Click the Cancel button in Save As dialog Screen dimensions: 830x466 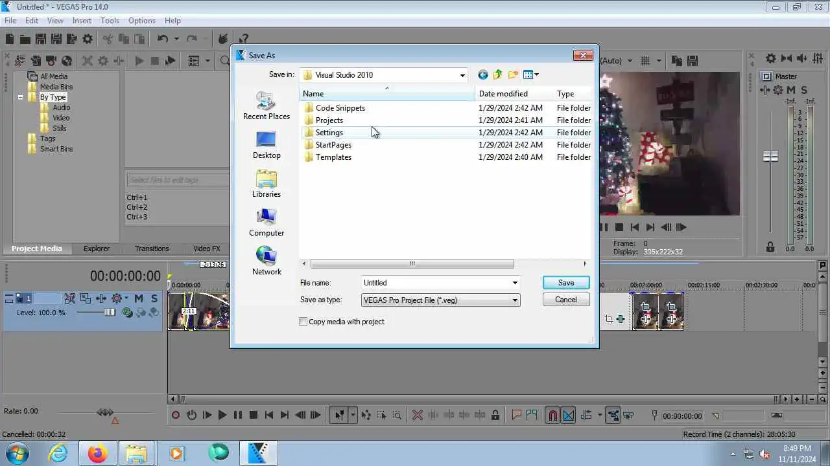tap(566, 300)
